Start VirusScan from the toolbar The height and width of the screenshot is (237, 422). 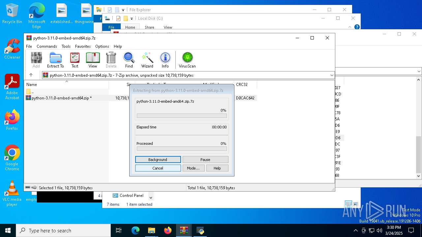187,60
